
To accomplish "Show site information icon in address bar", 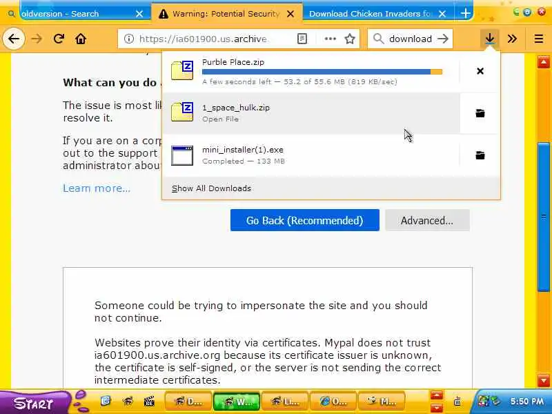I will coord(129,39).
